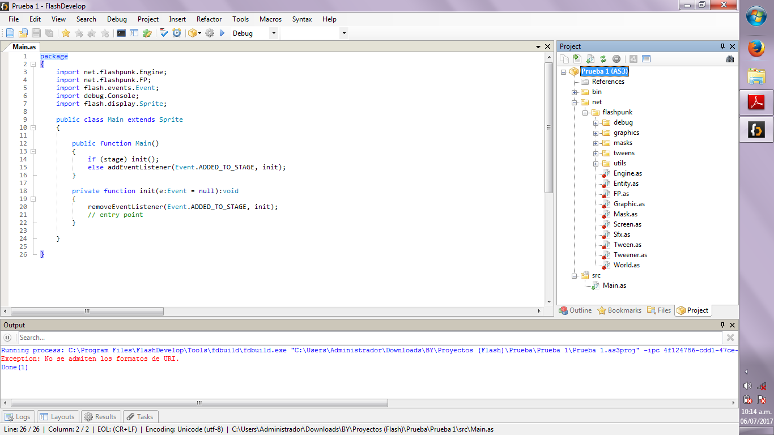Select World.as in the project tree
Screen dimensions: 774x435
point(626,265)
